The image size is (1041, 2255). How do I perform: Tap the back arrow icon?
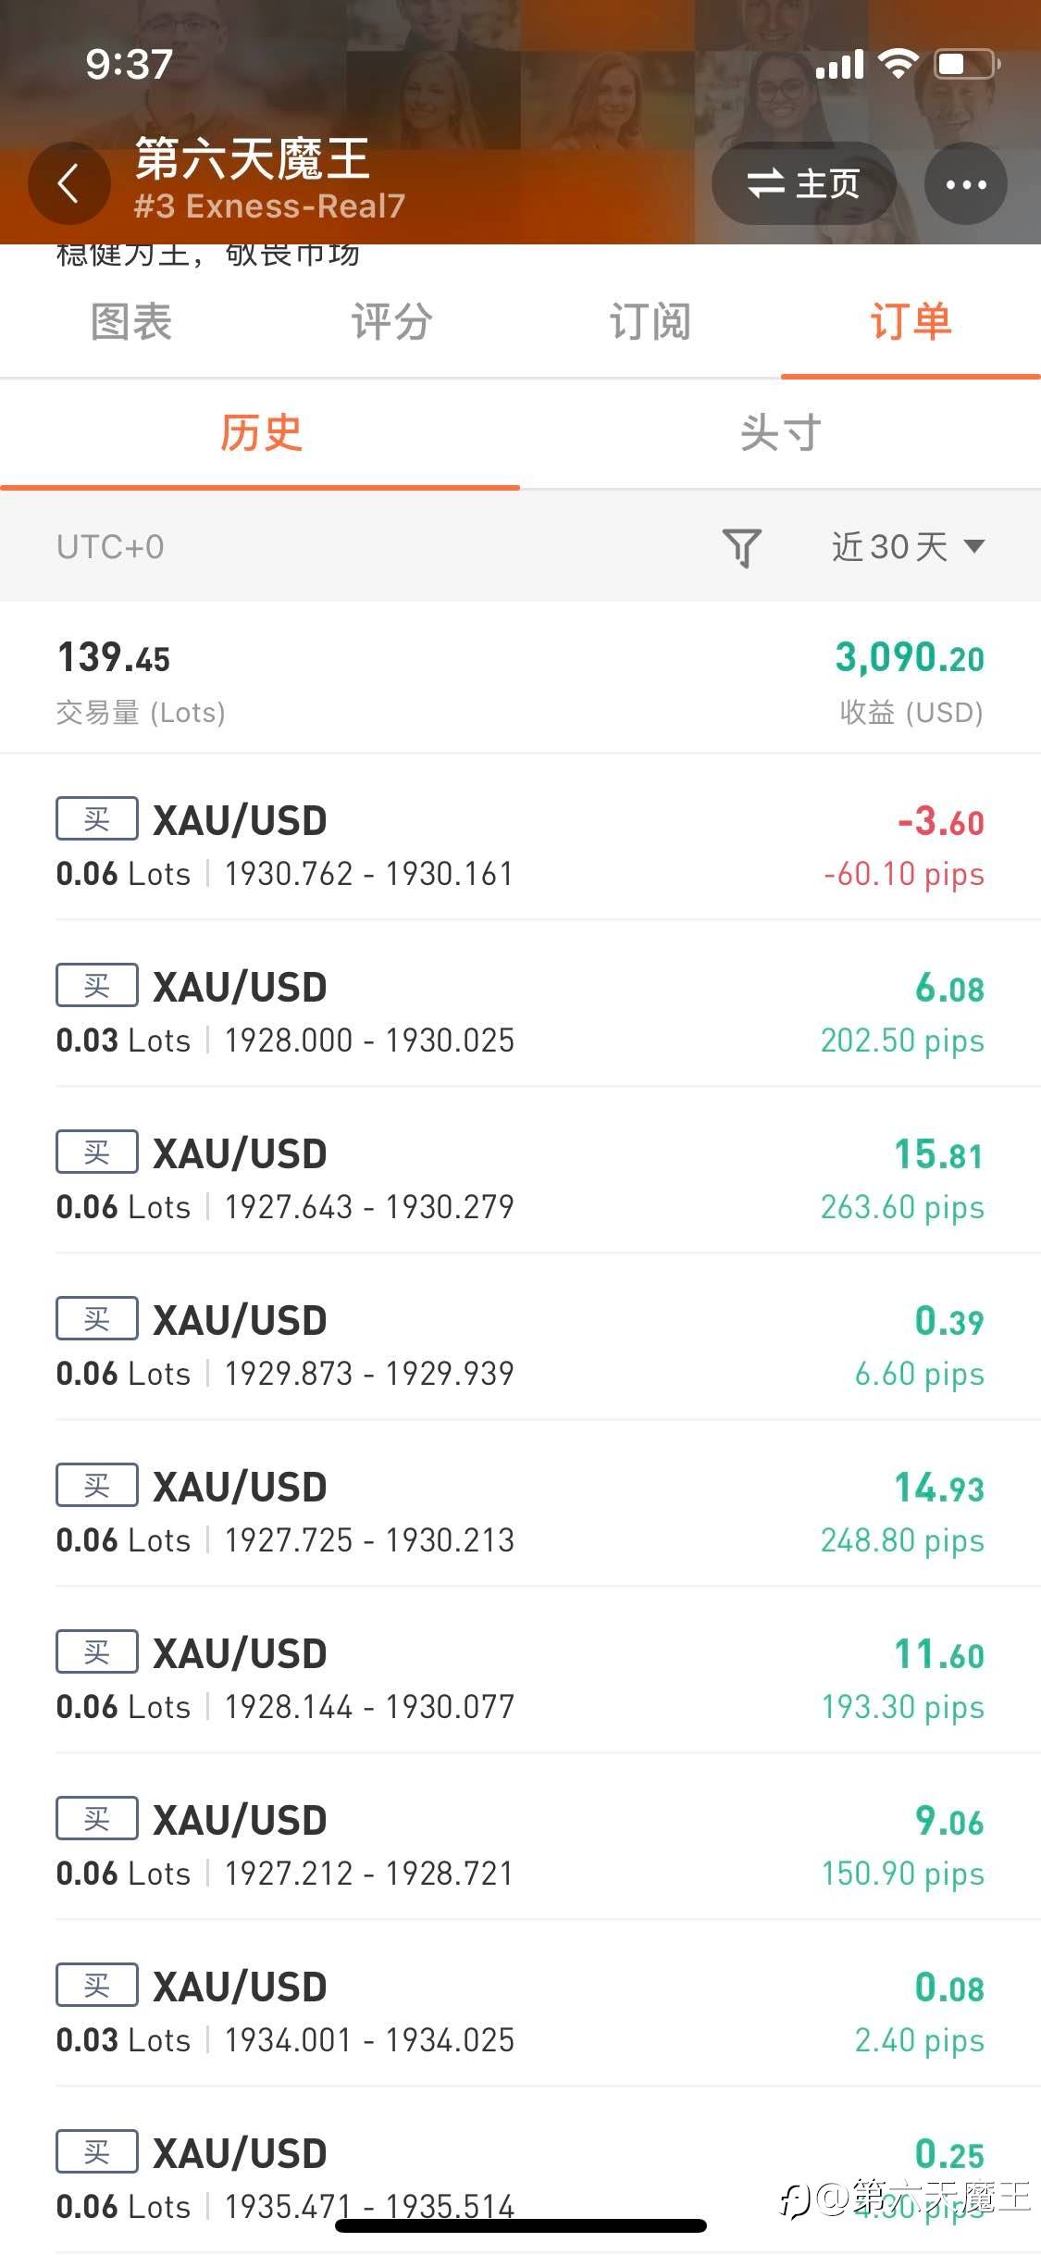68,183
